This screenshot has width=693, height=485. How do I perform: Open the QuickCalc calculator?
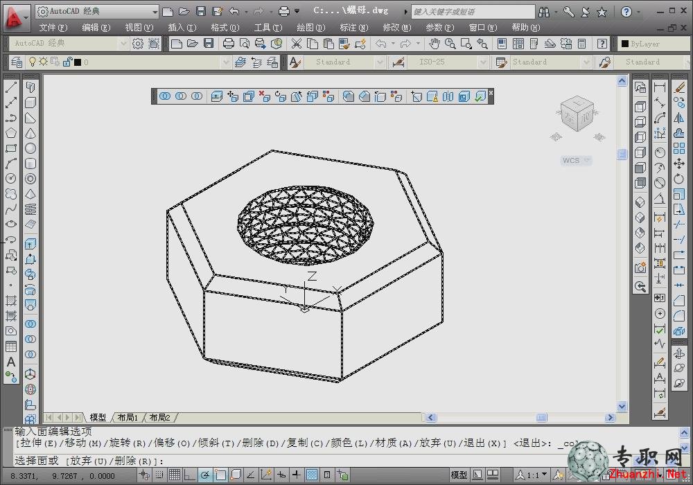click(x=582, y=43)
